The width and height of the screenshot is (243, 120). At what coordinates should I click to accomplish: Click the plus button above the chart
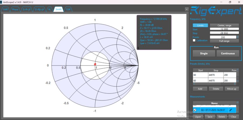click(x=186, y=9)
